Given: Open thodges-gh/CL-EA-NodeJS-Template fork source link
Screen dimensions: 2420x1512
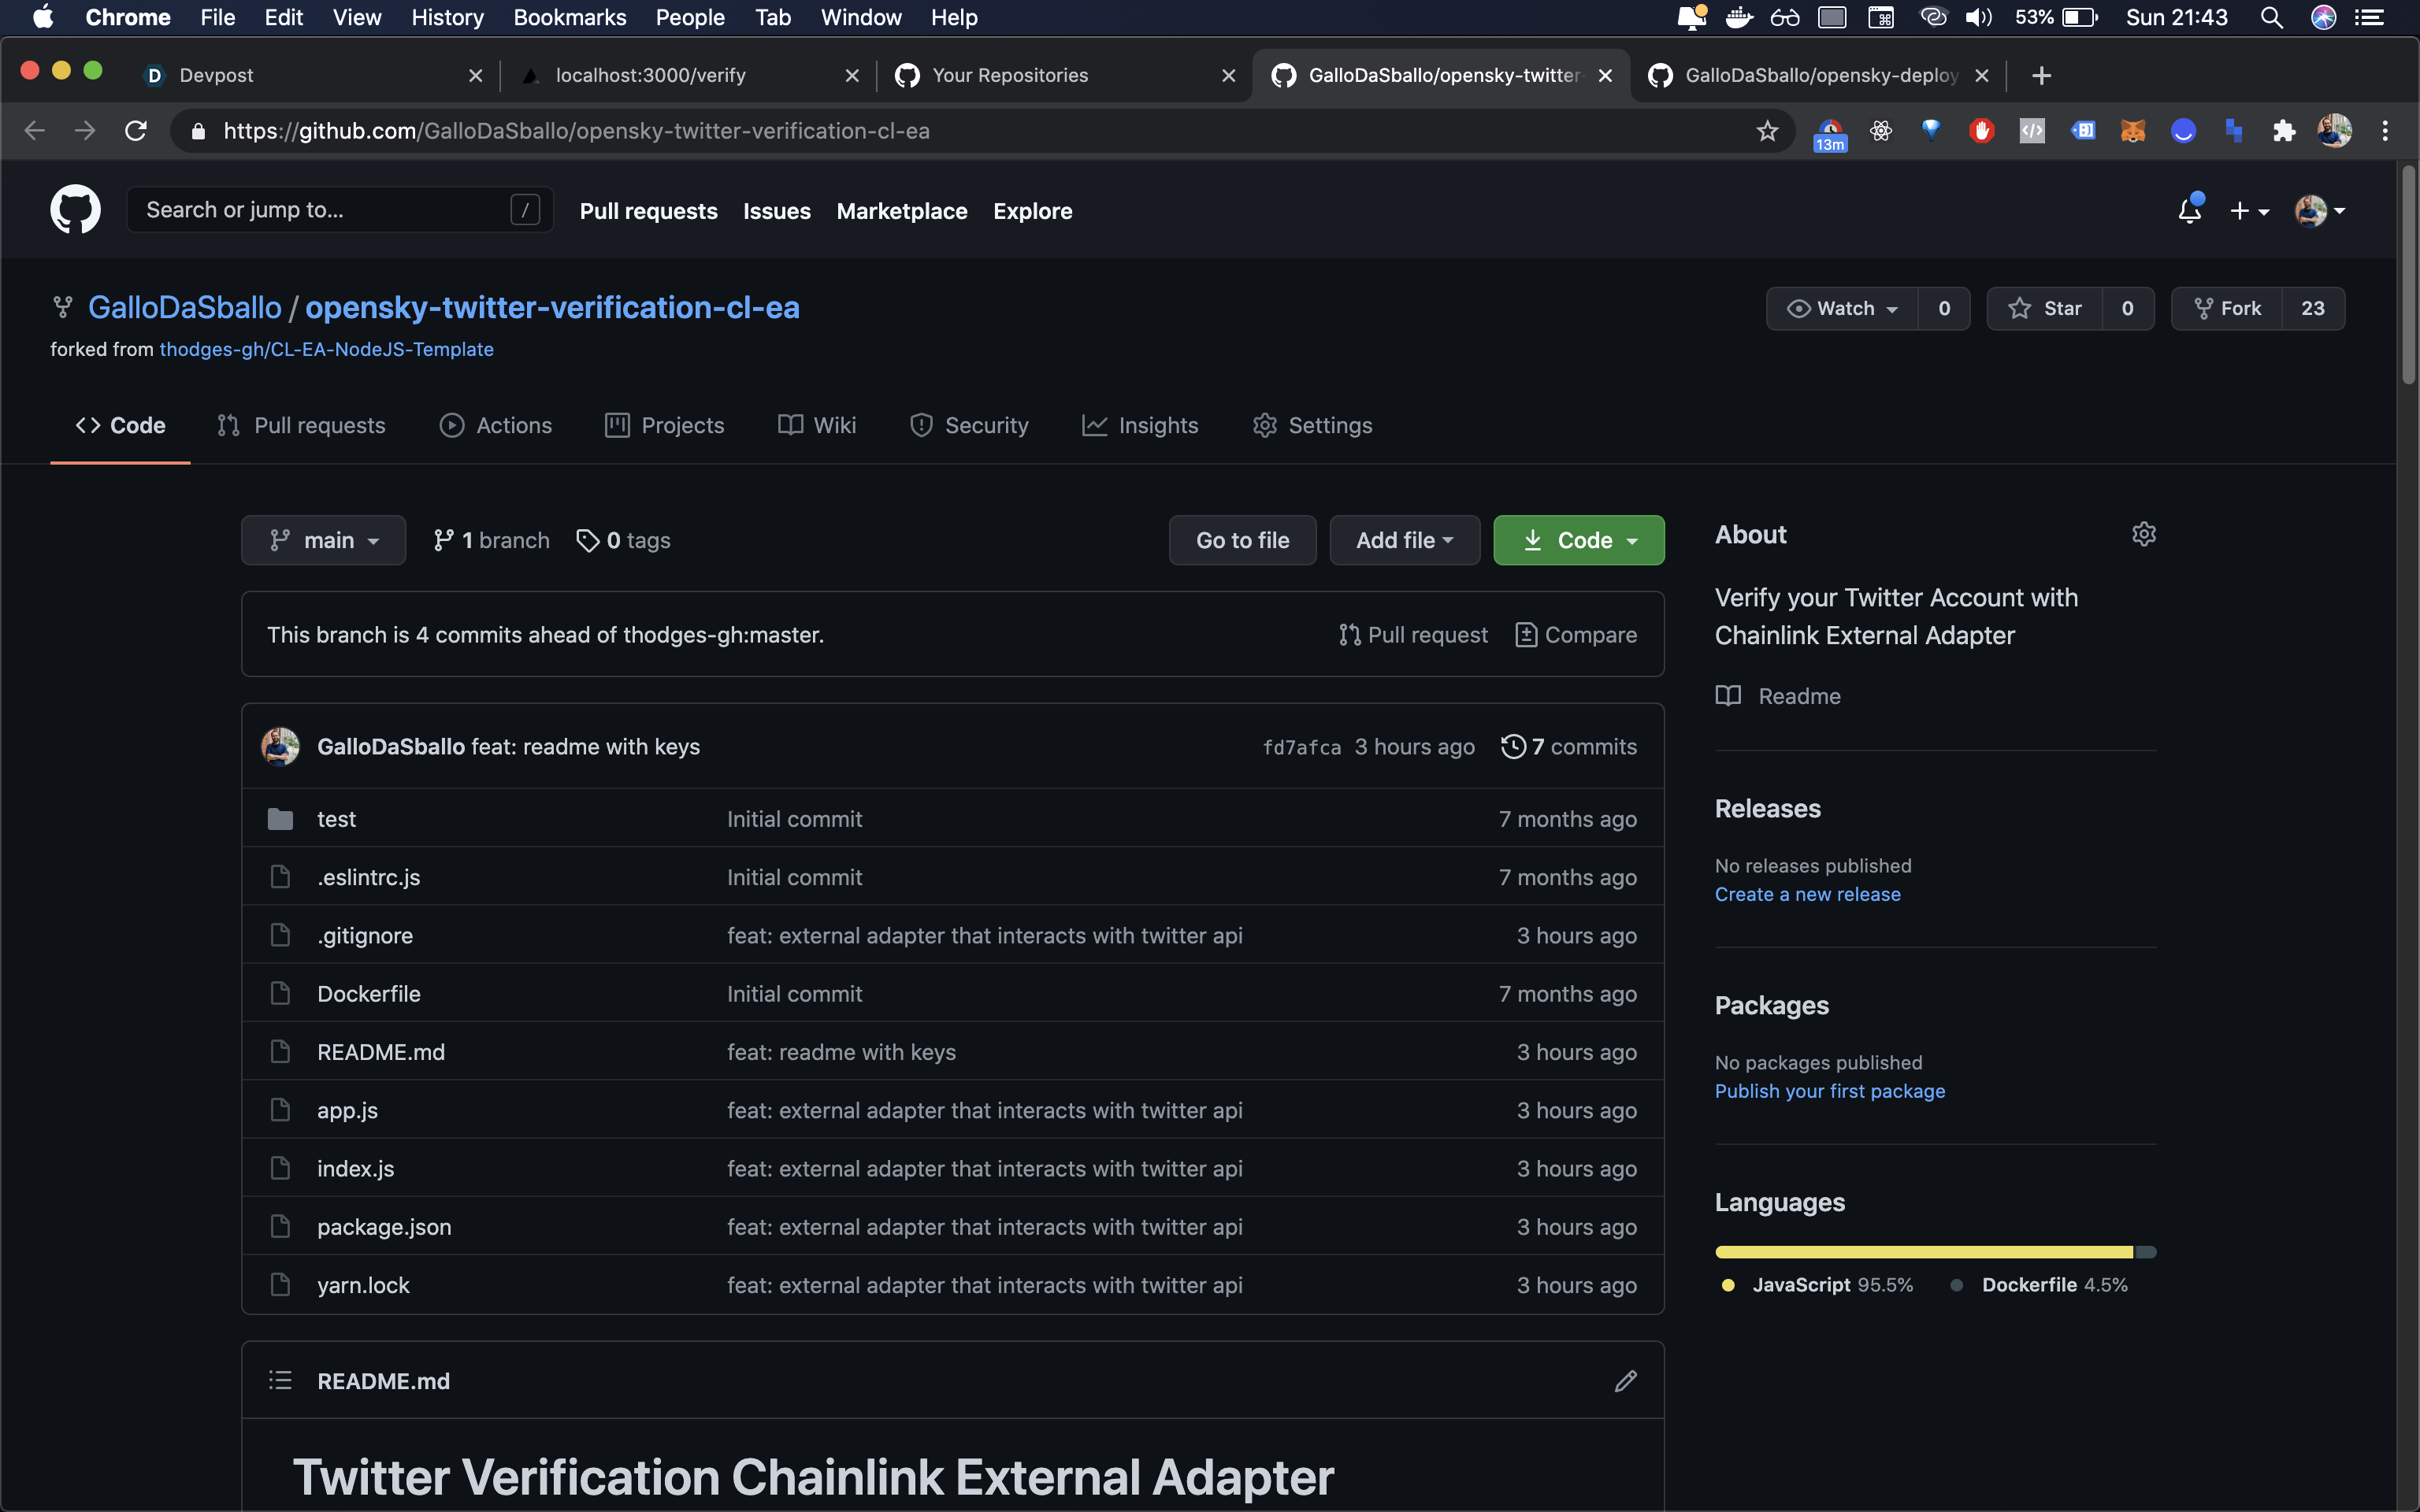Looking at the screenshot, I should tap(326, 349).
